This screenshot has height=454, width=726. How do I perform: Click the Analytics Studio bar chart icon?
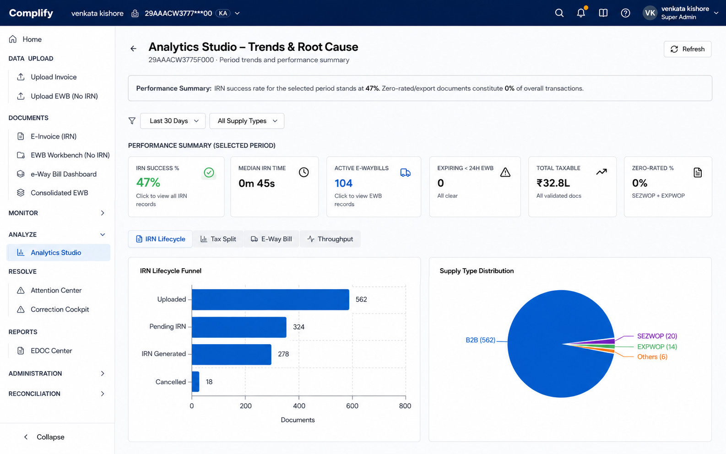click(21, 253)
